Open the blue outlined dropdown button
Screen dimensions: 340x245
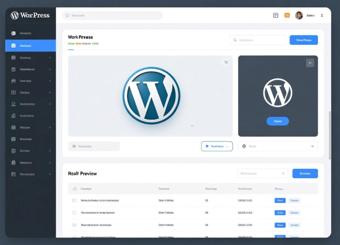(217, 146)
